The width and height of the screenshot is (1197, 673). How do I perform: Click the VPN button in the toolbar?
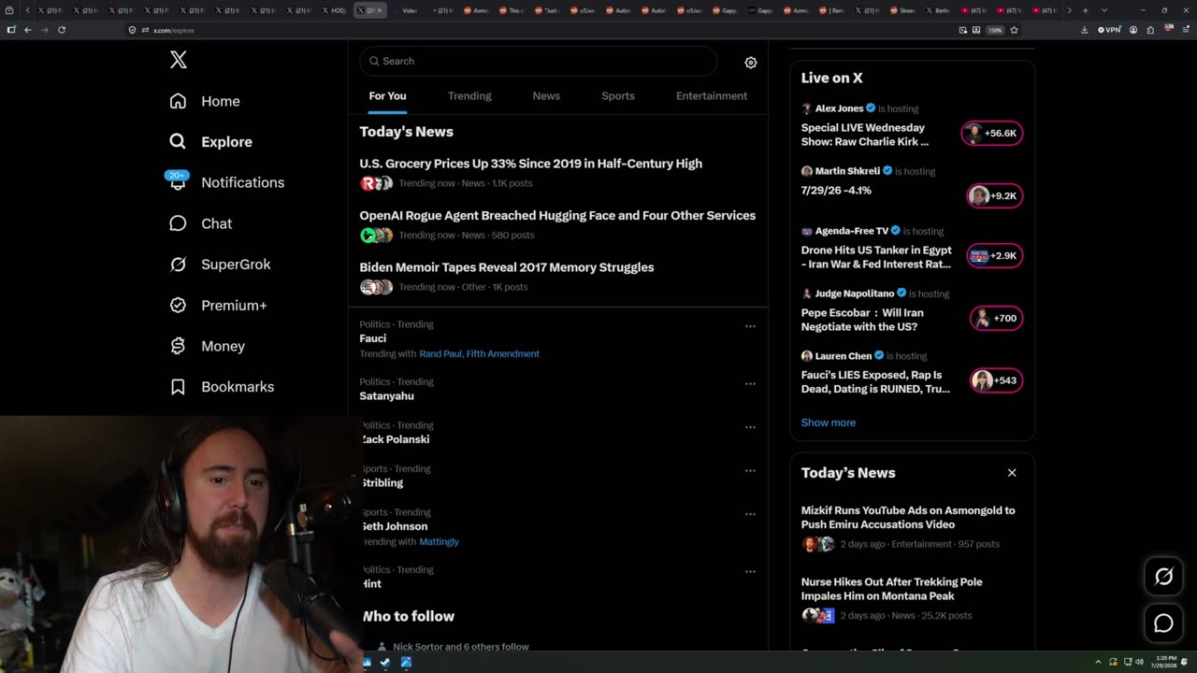point(1109,30)
